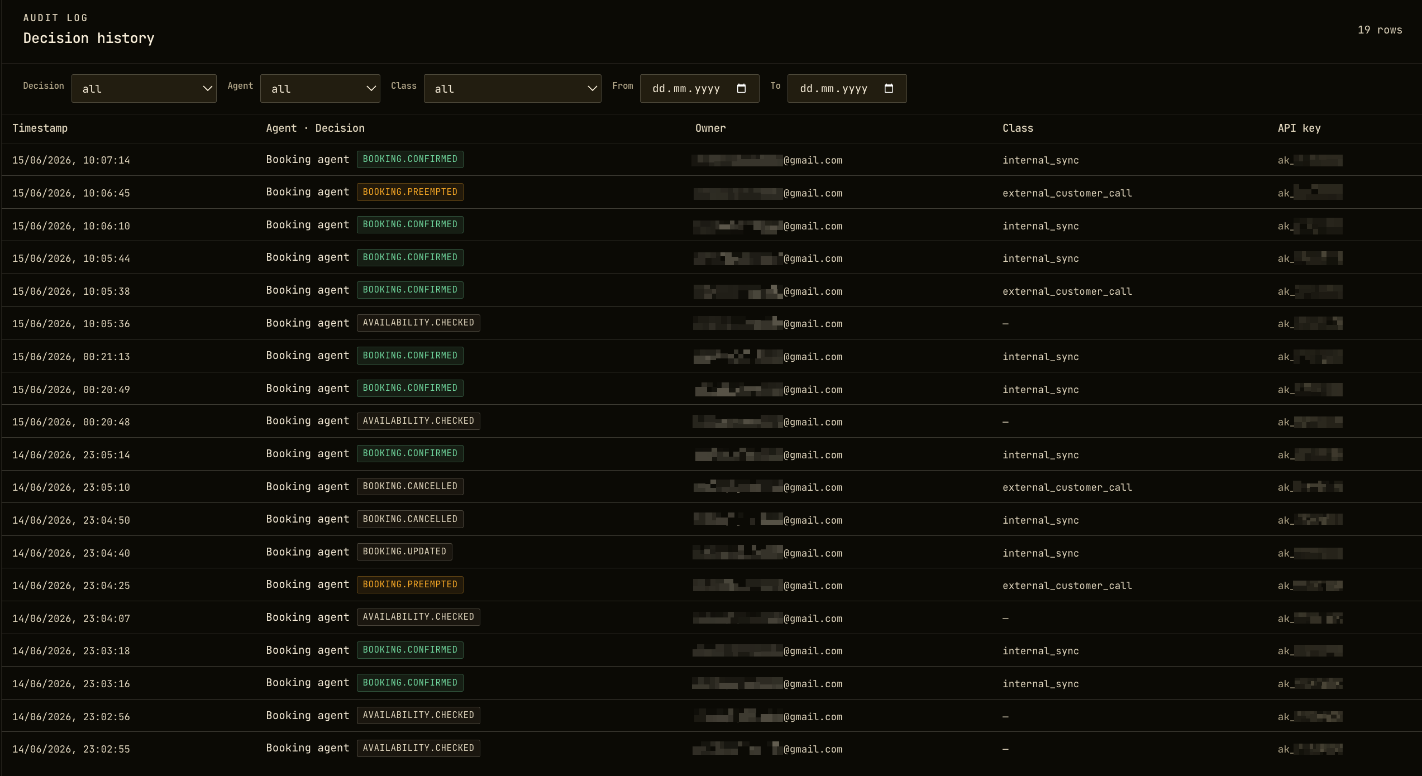Select the BOOKING.CANCELLED badge at 23:05:10
This screenshot has width=1422, height=776.
click(x=410, y=486)
